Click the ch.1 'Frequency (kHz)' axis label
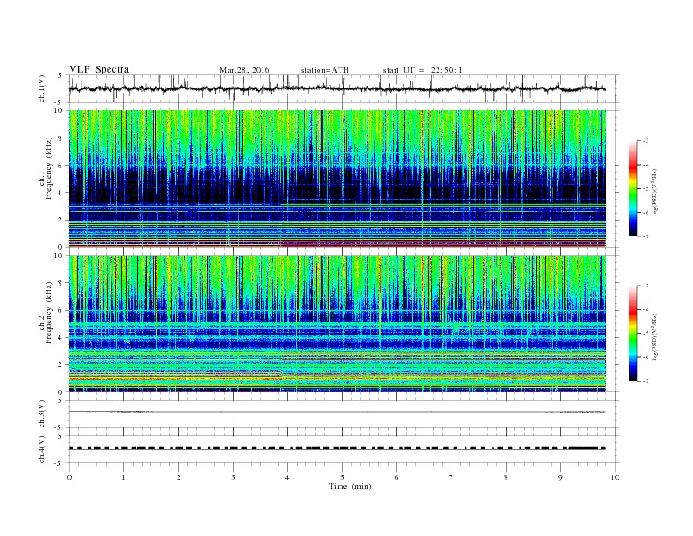This screenshot has height=536, width=693. point(49,167)
